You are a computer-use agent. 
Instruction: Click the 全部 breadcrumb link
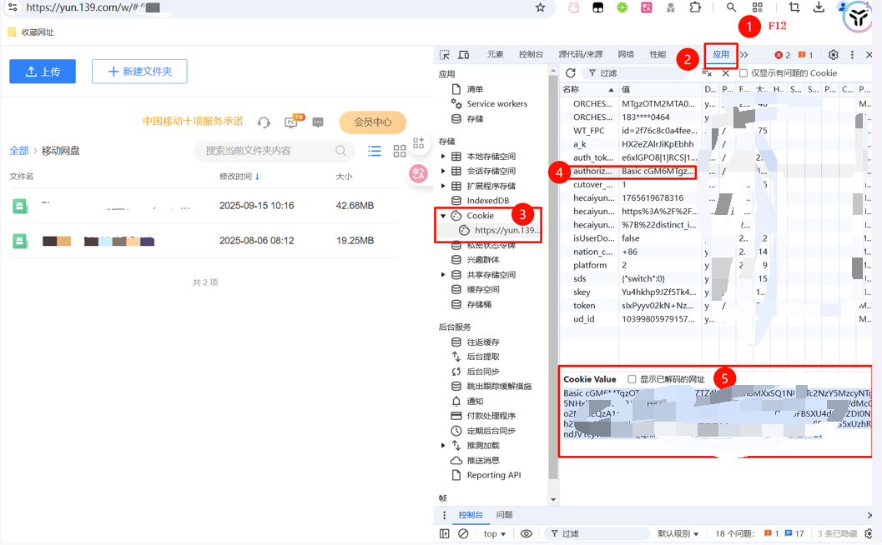[x=19, y=151]
